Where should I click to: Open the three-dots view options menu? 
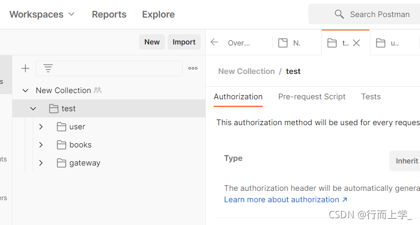pyautogui.click(x=193, y=68)
